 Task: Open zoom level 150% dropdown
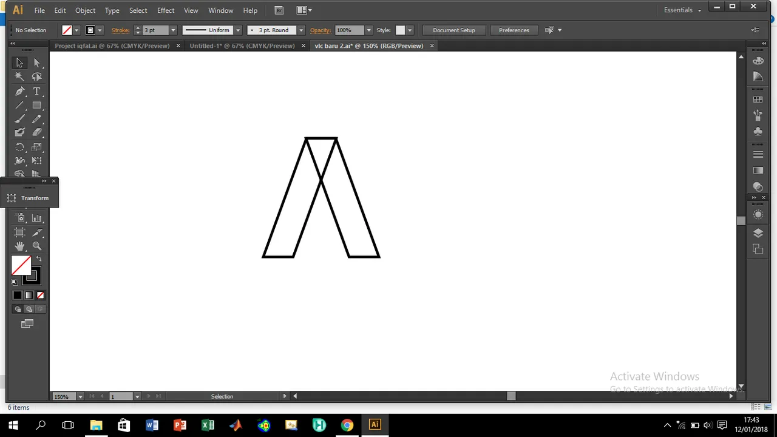point(80,396)
